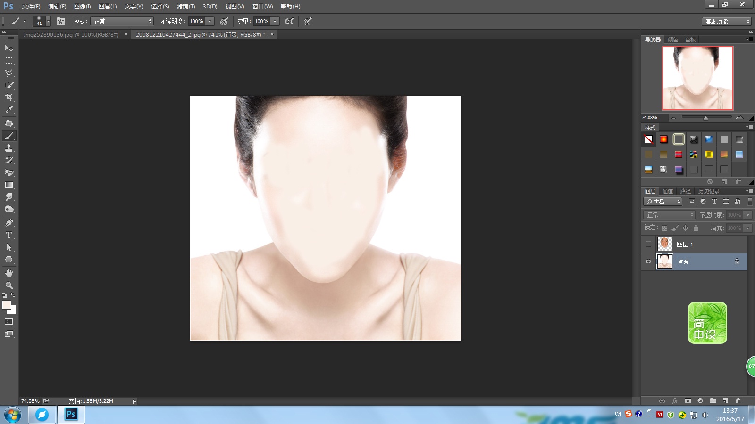Image resolution: width=755 pixels, height=424 pixels.
Task: Select the Patch healing tool
Action: pos(9,123)
